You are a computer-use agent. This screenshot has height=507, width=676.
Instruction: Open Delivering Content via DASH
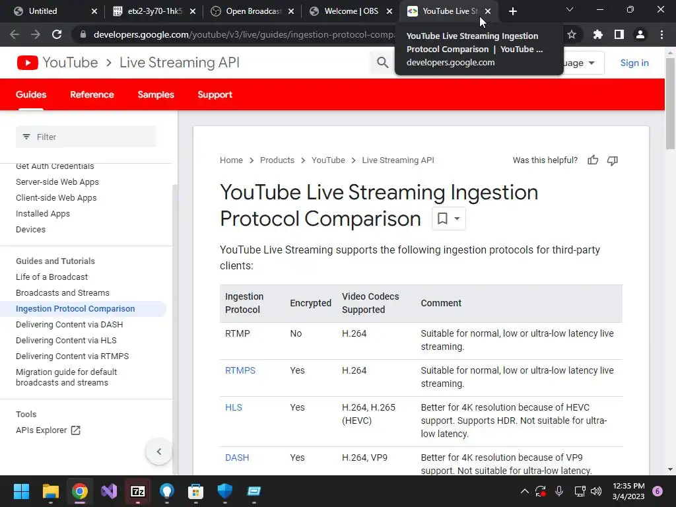69,325
